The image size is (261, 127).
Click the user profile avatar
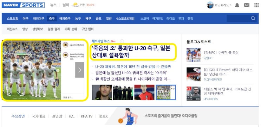pyautogui.click(x=210, y=5)
